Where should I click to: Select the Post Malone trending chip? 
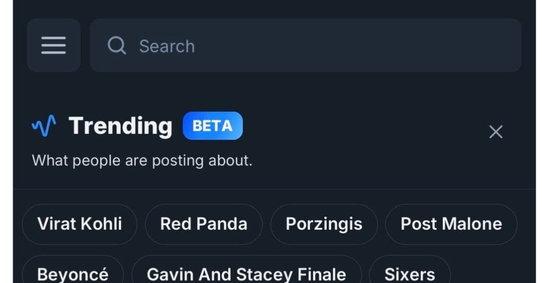click(451, 224)
